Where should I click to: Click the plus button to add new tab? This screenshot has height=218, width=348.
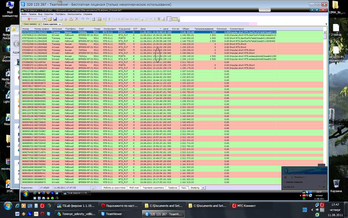(x=203, y=188)
